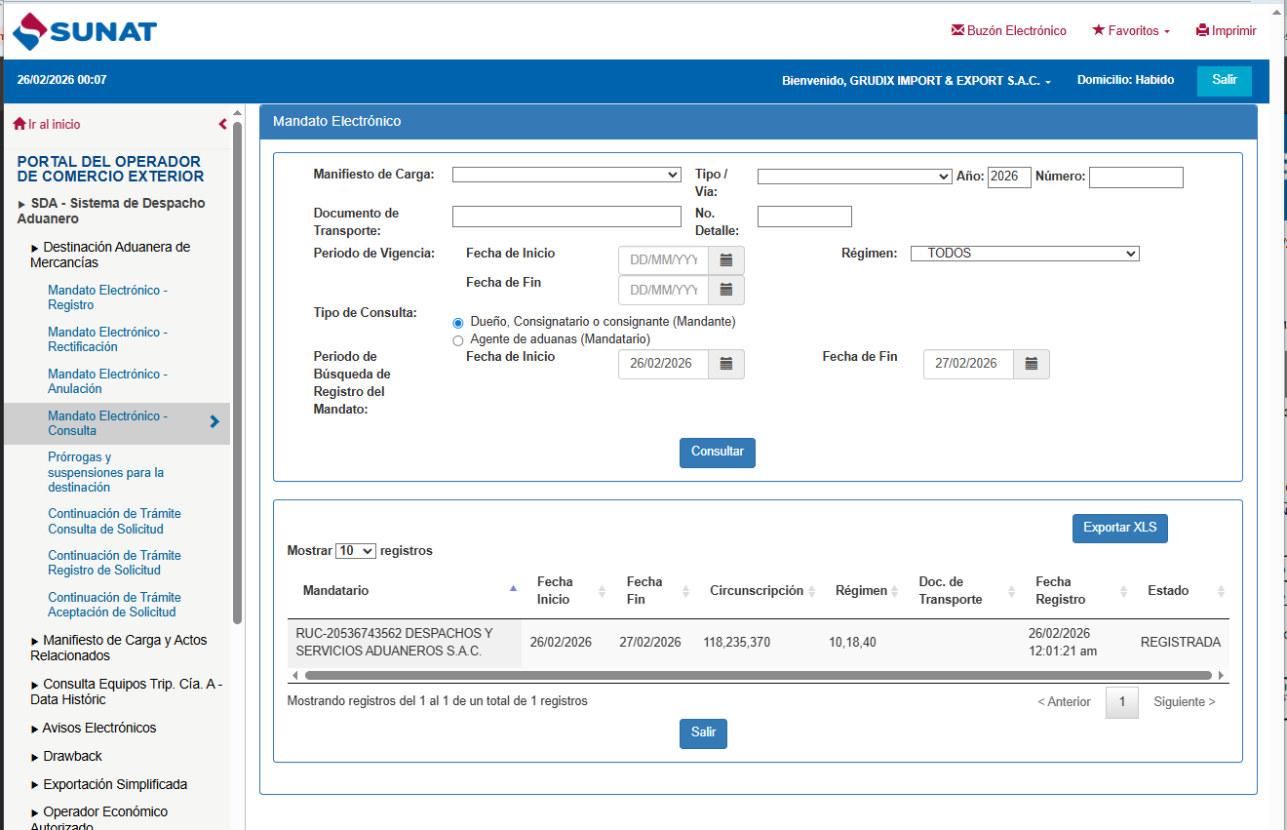The height and width of the screenshot is (830, 1287).
Task: Select Agente de aduanas (Mandatario) radio
Action: coord(458,340)
